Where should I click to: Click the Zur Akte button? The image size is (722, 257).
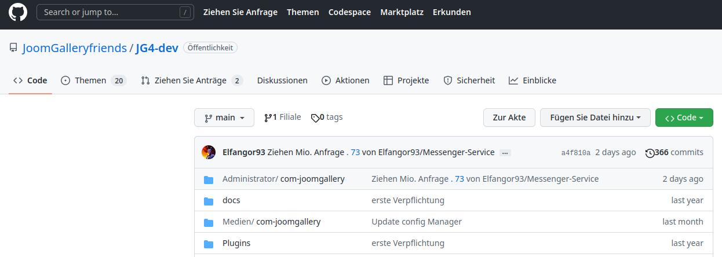pos(509,118)
